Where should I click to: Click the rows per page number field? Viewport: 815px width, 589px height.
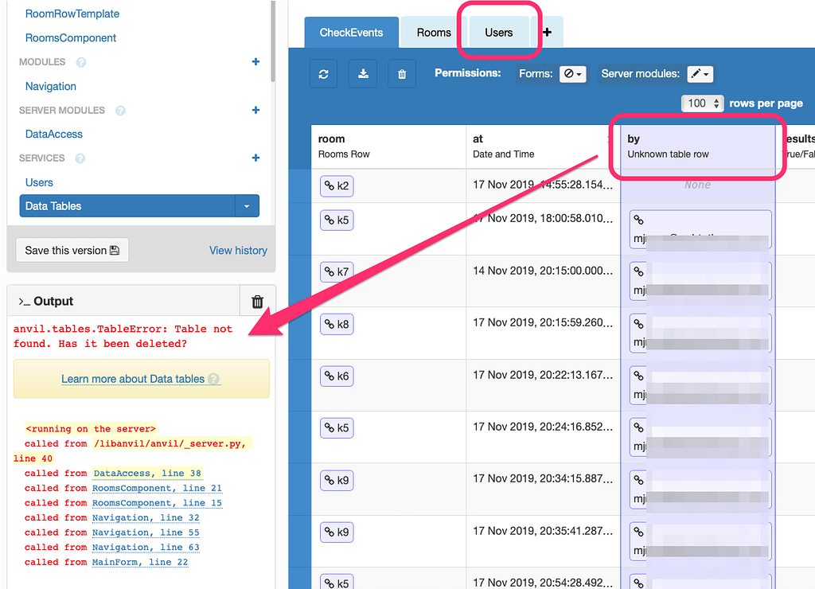697,103
